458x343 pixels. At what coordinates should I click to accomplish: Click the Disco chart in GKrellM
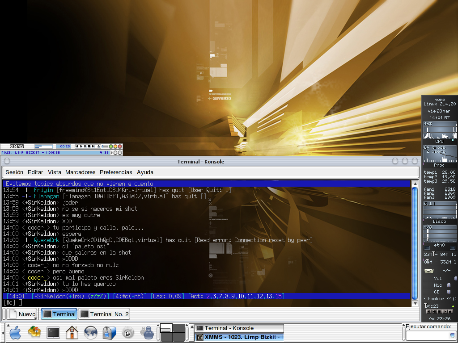[440, 210]
